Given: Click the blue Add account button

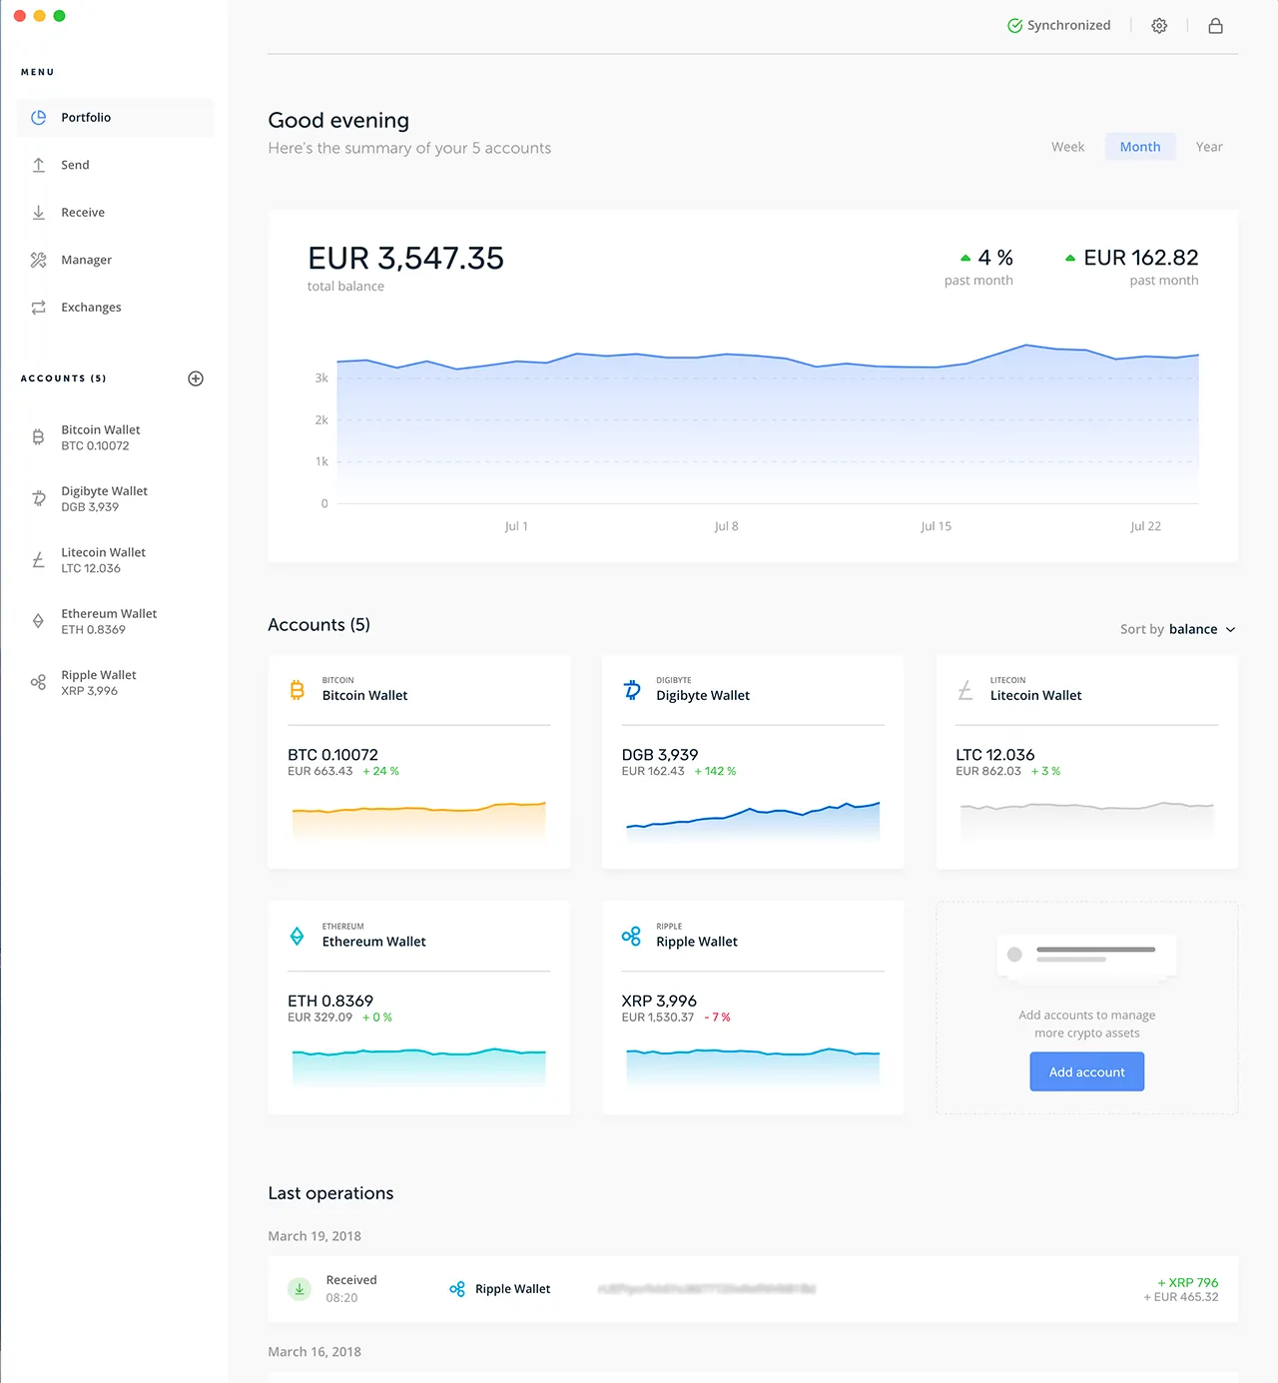Looking at the screenshot, I should (1087, 1071).
